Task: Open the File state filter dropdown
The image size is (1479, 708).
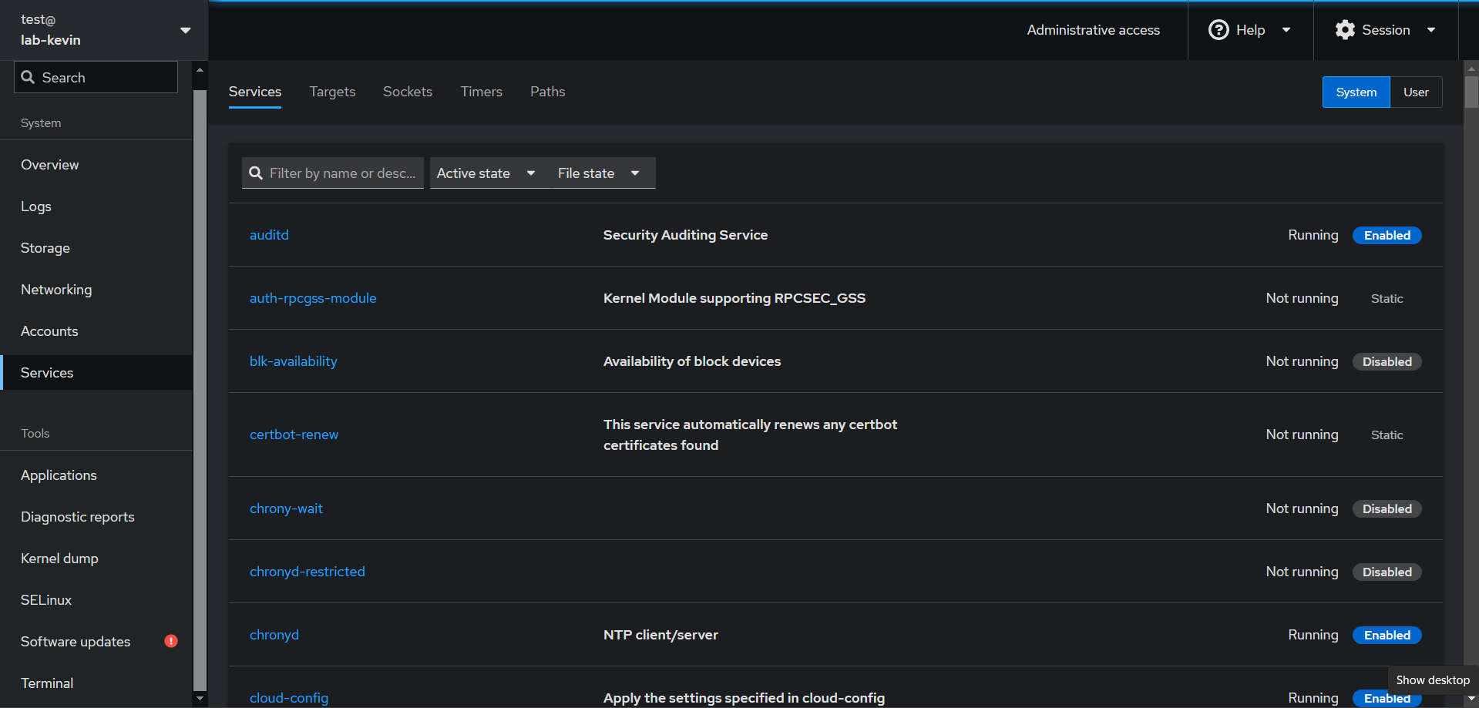Action: pyautogui.click(x=599, y=173)
